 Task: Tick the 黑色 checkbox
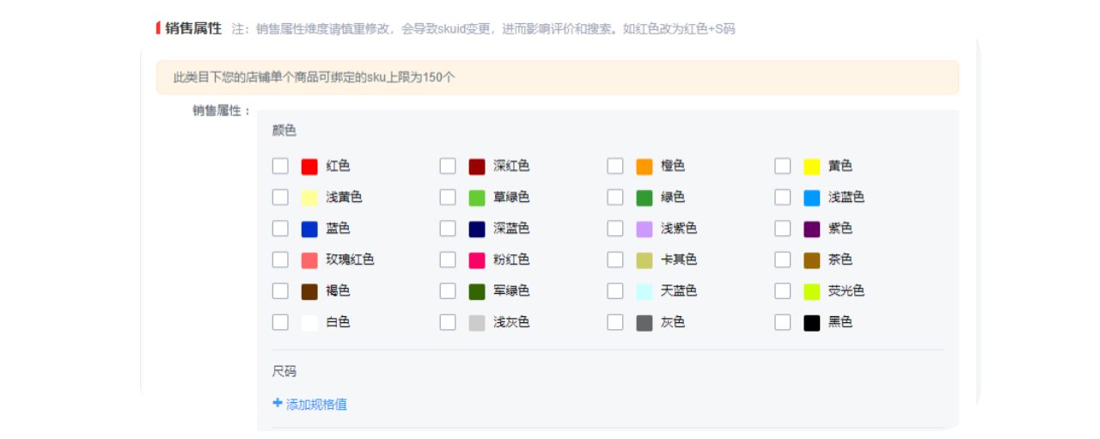pyautogui.click(x=782, y=322)
